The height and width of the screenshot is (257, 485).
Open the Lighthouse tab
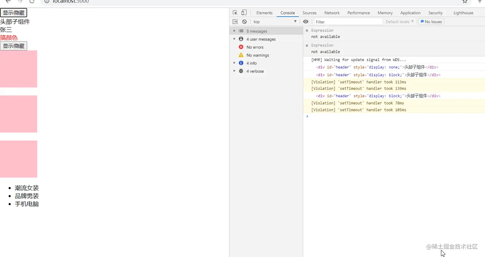click(463, 13)
